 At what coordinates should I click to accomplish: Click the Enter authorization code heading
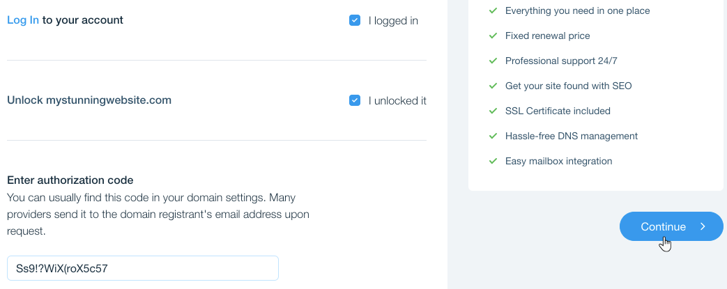coord(70,180)
